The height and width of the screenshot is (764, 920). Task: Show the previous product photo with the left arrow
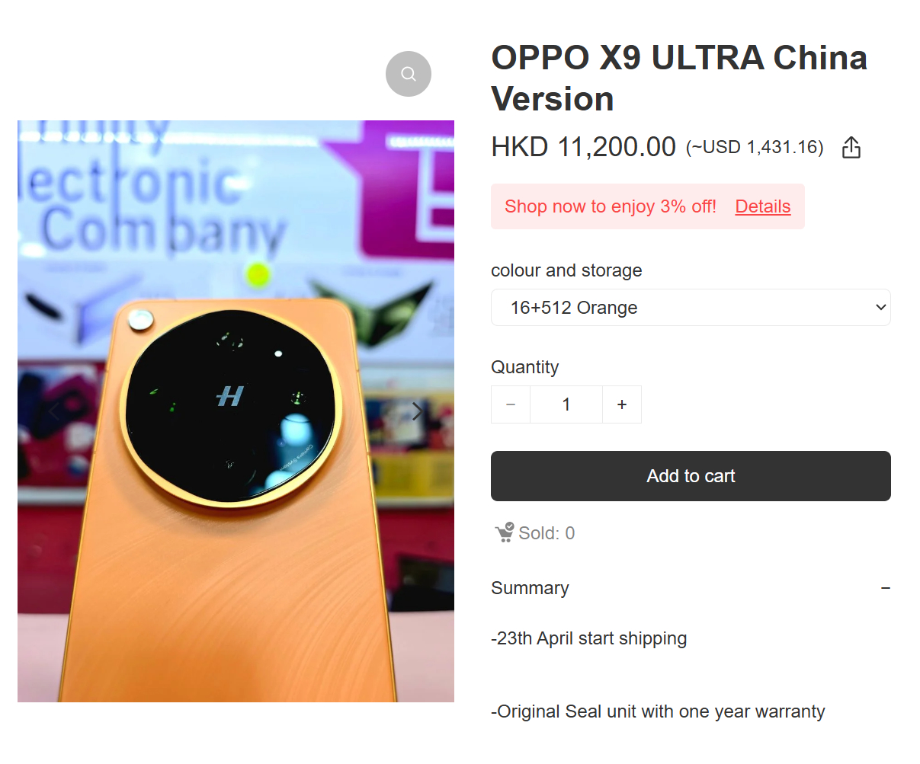coord(54,411)
